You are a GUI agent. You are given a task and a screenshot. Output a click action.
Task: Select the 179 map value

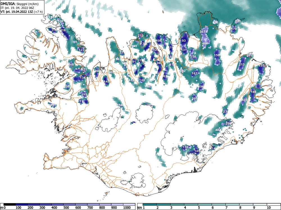pos(234,29)
